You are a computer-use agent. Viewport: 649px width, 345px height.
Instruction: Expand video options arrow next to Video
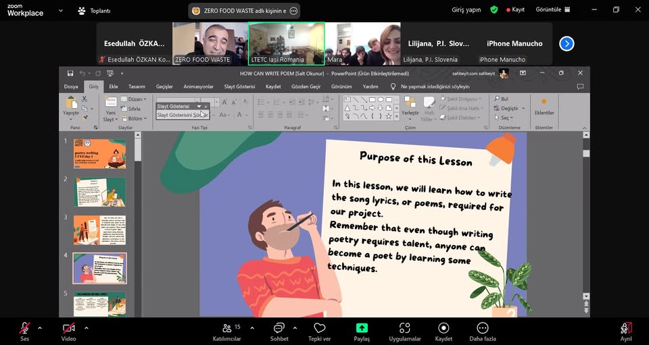[86, 328]
